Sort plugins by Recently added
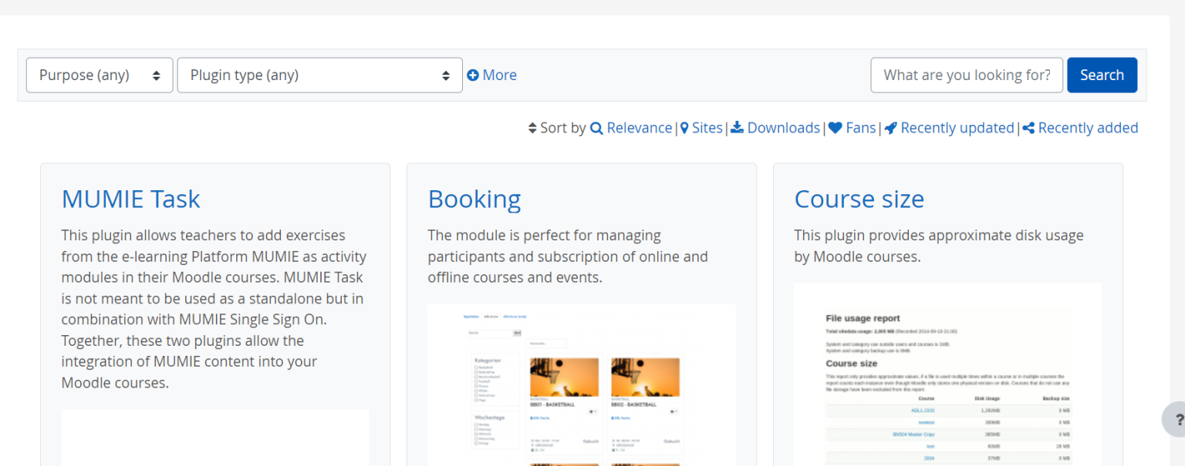This screenshot has height=466, width=1185. [1088, 128]
